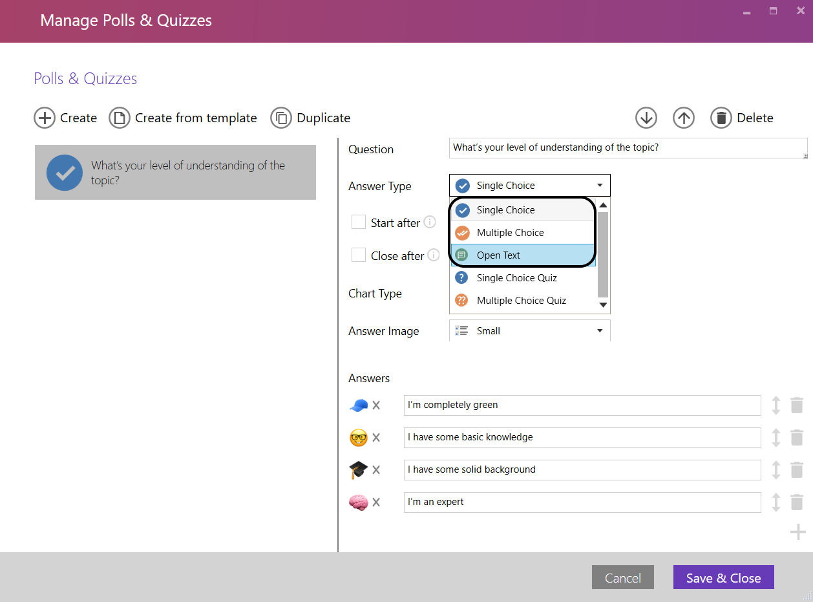Click the Cancel button
Viewport: 813px width, 602px height.
pos(622,577)
